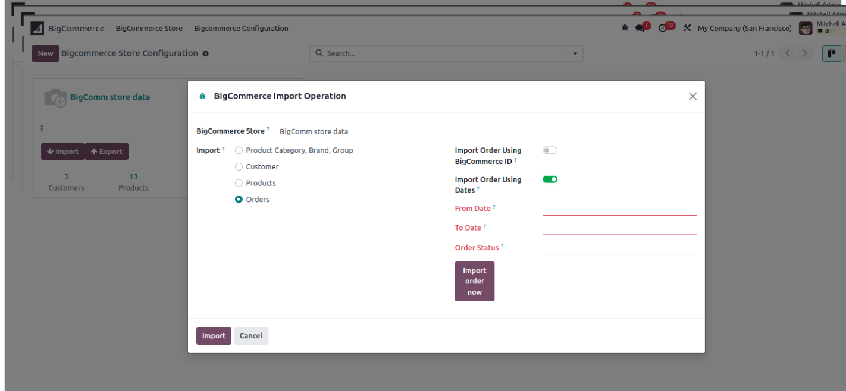Switch to the kanban view icon
Viewport: 846px width, 391px height.
click(832, 53)
